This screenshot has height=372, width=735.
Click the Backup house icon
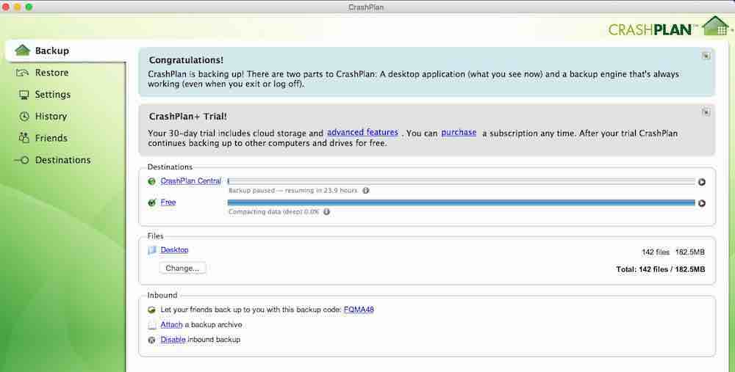(22, 50)
